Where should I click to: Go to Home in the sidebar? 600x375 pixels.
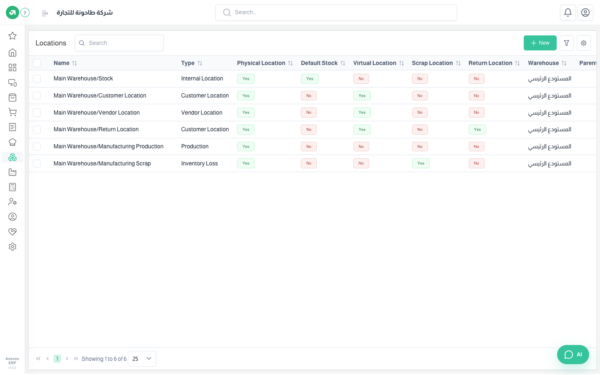[x=12, y=52]
